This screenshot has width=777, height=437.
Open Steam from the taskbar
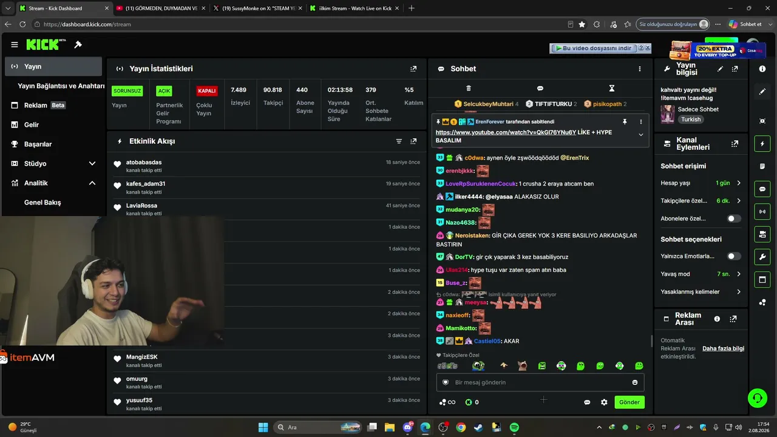tap(478, 427)
